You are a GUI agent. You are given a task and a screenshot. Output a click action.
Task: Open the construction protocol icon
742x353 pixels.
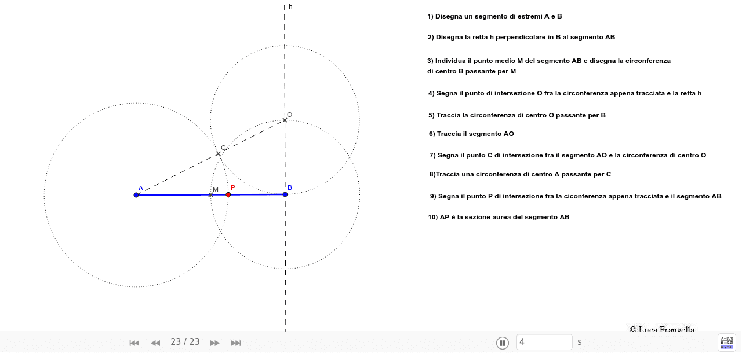726,343
